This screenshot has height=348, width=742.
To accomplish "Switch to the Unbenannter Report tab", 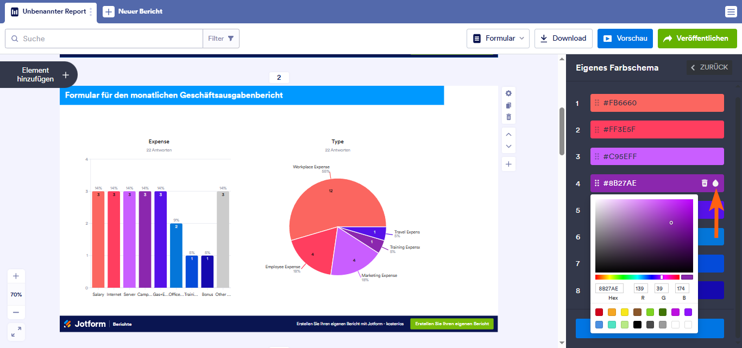I will pos(49,11).
